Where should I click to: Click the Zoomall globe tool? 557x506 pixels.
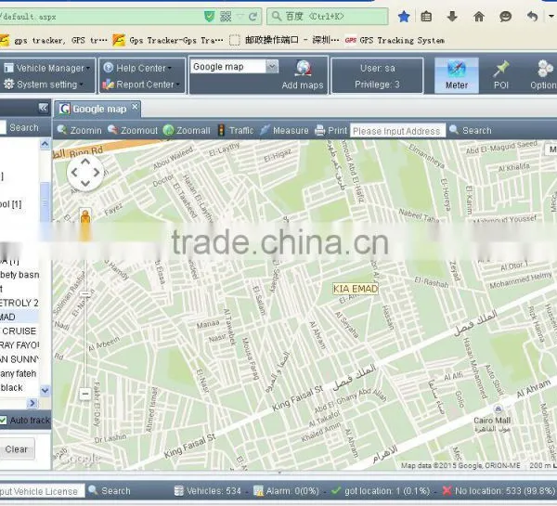[187, 130]
